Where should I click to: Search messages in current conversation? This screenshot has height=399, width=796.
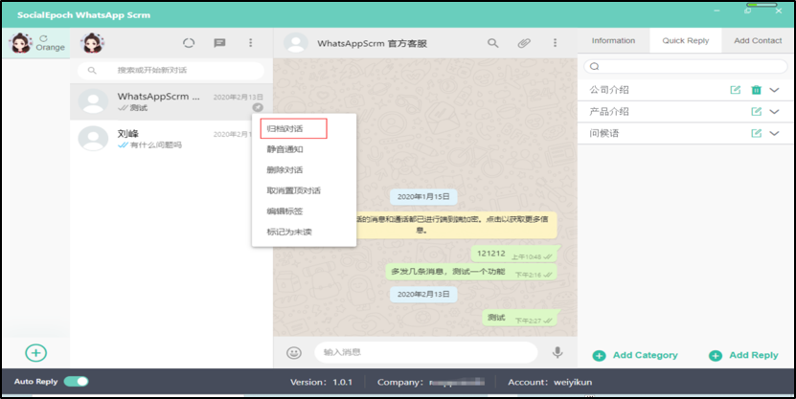493,43
